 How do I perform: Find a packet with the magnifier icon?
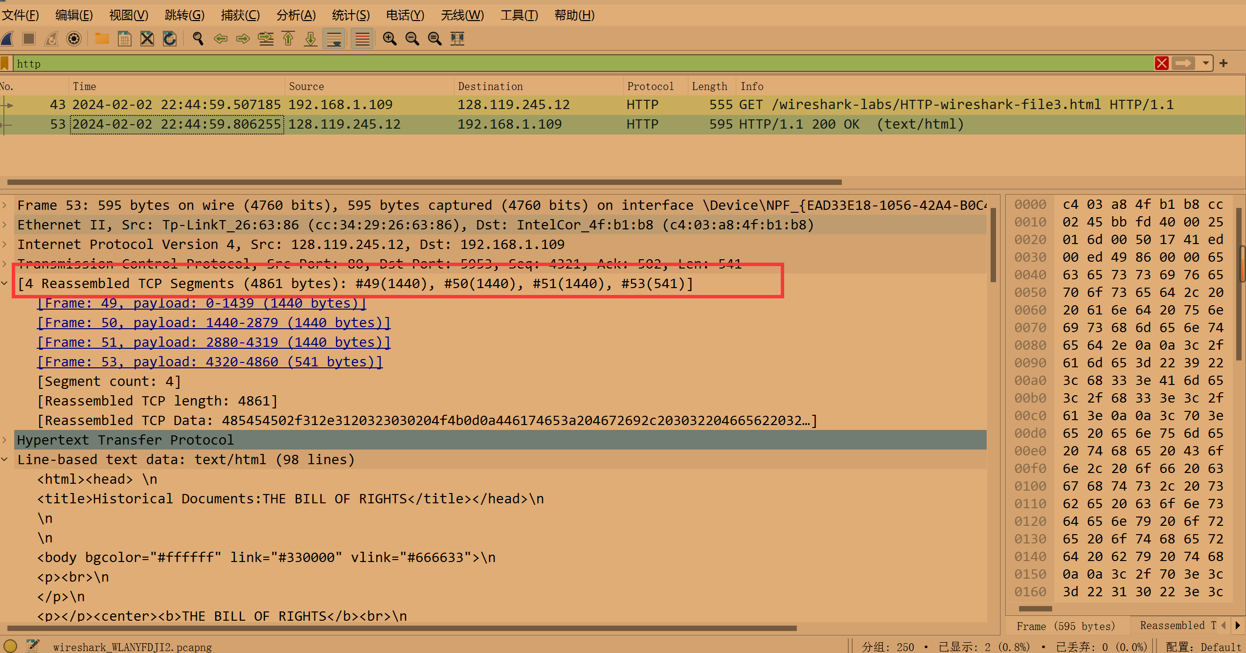tap(198, 38)
